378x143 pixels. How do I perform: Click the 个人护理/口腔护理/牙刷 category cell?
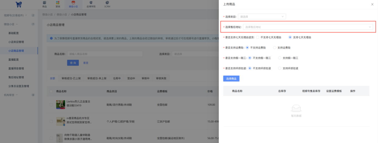tap(120, 121)
